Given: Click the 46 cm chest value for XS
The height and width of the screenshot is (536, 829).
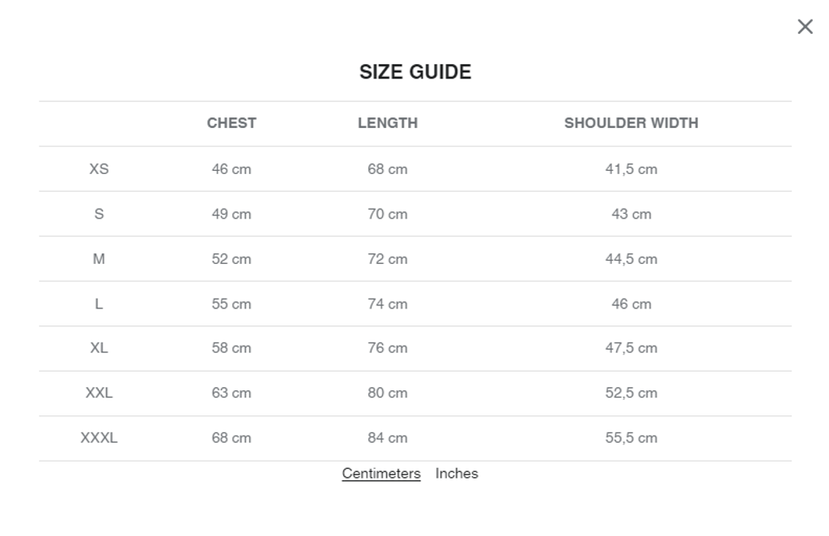Looking at the screenshot, I should coord(232,168).
